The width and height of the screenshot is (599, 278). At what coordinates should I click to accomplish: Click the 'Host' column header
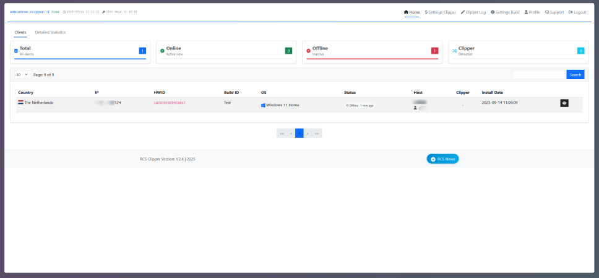418,93
